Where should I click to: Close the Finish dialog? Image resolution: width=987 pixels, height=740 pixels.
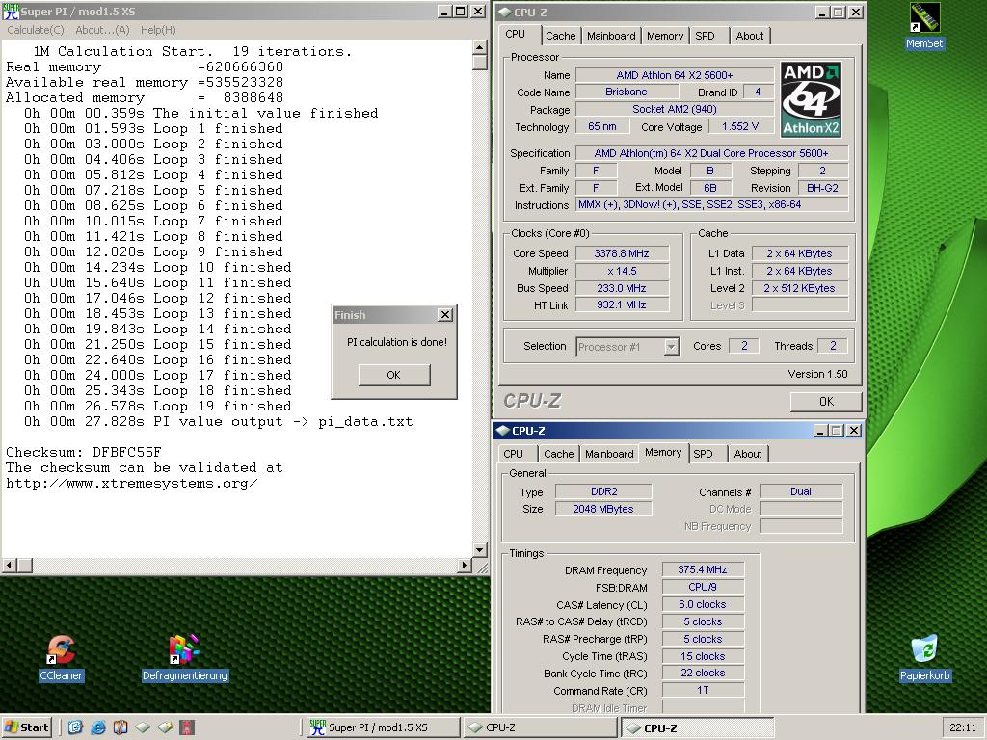pos(445,315)
